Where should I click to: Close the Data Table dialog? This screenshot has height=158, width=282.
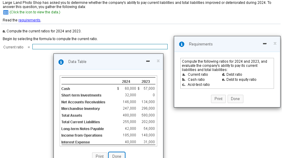tap(158, 61)
